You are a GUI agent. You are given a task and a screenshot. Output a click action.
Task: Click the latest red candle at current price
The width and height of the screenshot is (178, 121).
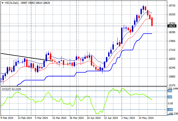(152, 22)
